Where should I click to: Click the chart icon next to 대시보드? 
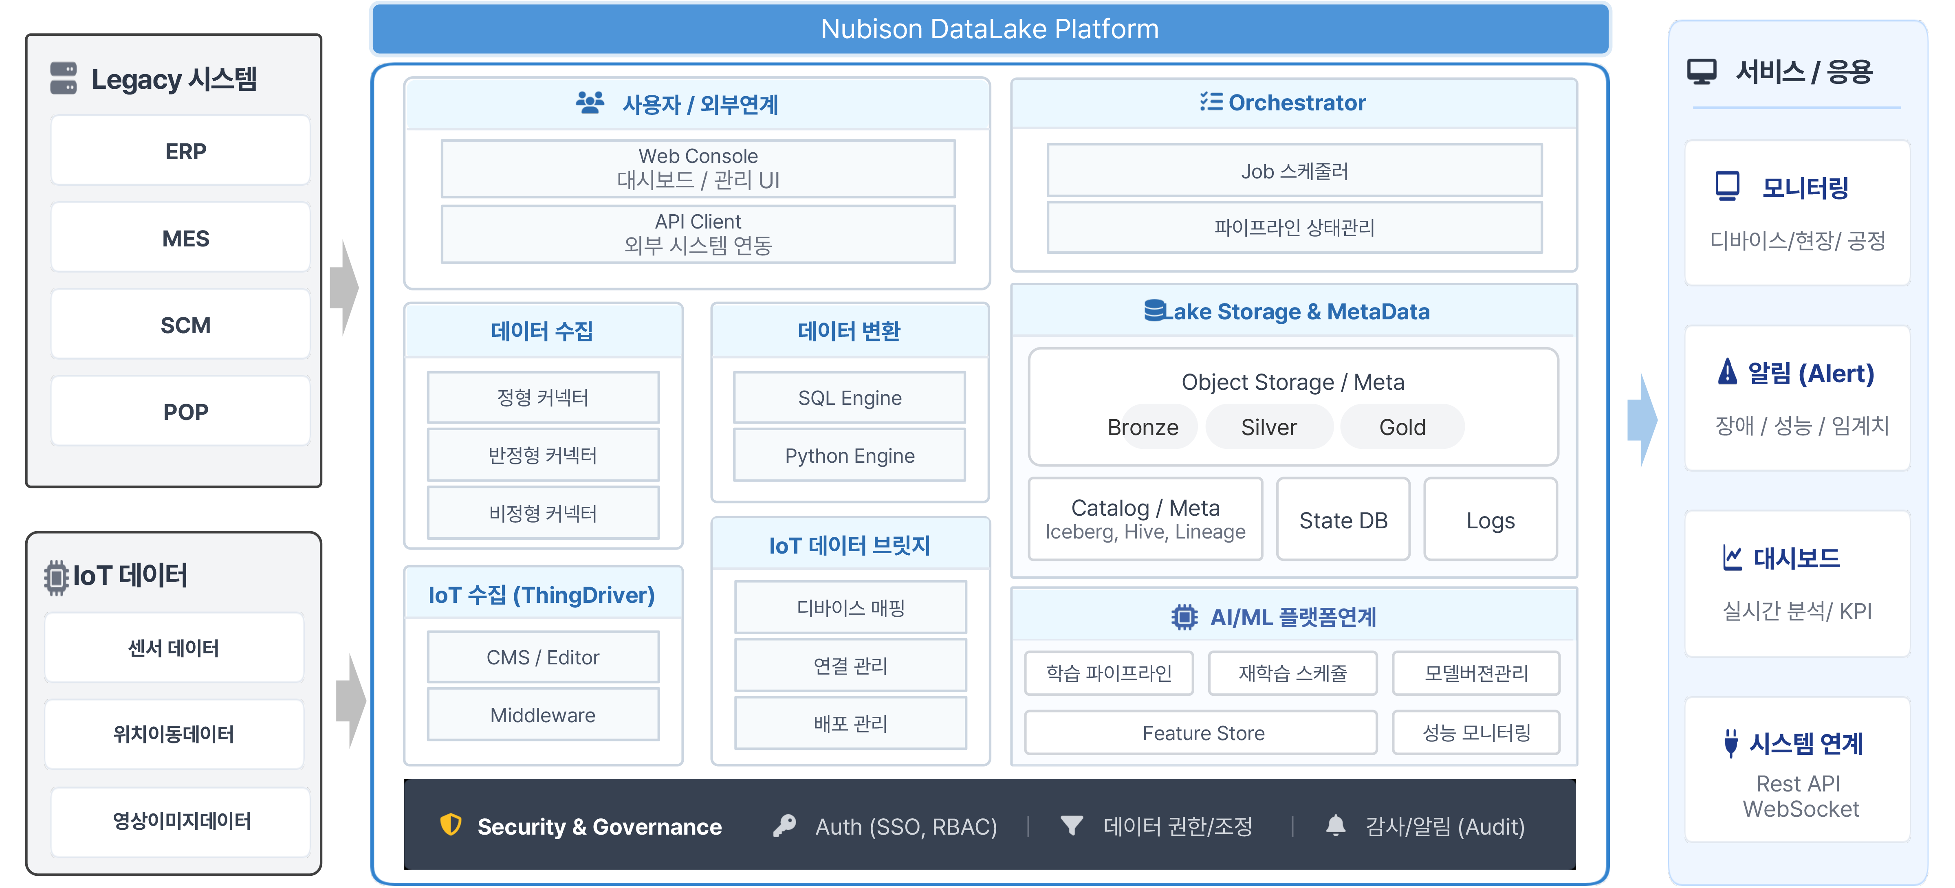coord(1732,558)
